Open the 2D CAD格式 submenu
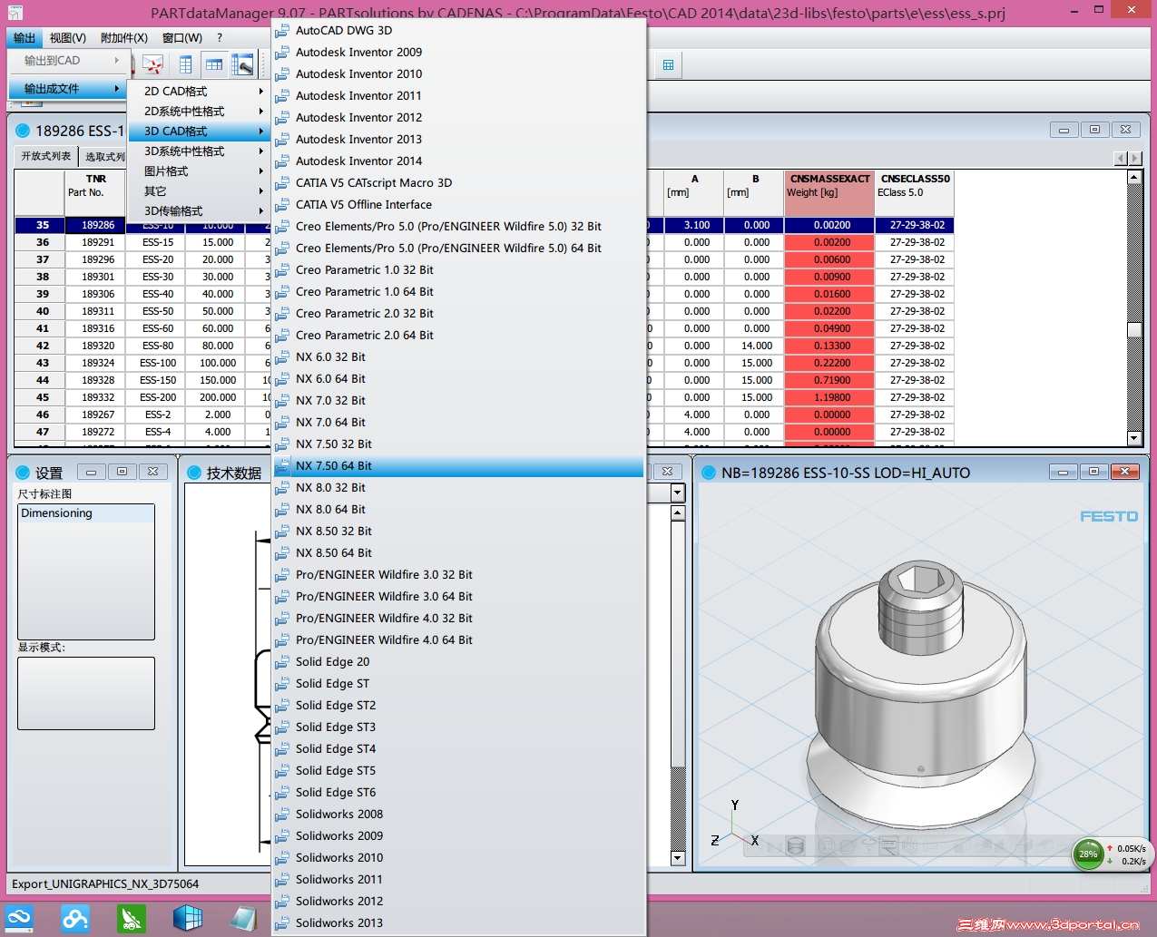The width and height of the screenshot is (1157, 937). pyautogui.click(x=198, y=91)
